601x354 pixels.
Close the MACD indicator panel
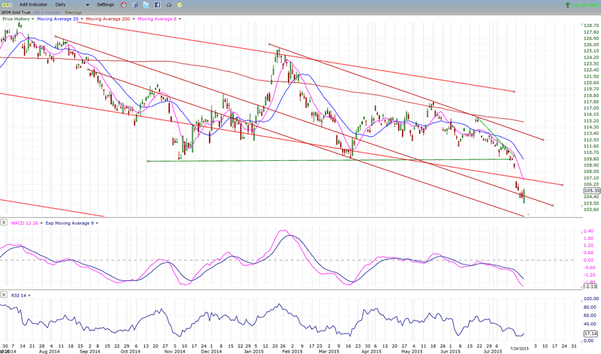(x=5, y=224)
